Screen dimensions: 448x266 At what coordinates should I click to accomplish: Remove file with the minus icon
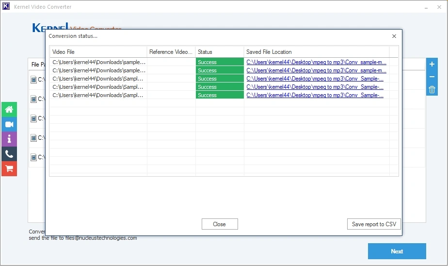pos(432,77)
